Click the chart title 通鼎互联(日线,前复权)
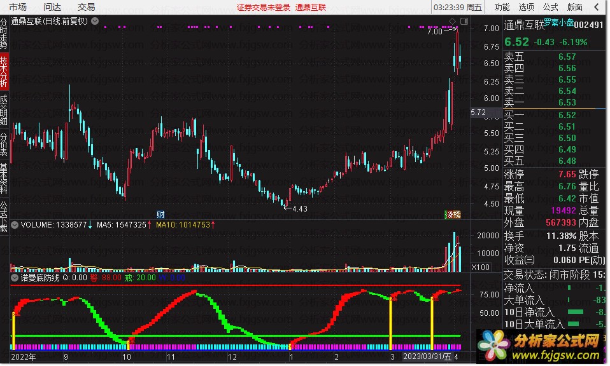This screenshot has width=610, height=366. coord(50,21)
